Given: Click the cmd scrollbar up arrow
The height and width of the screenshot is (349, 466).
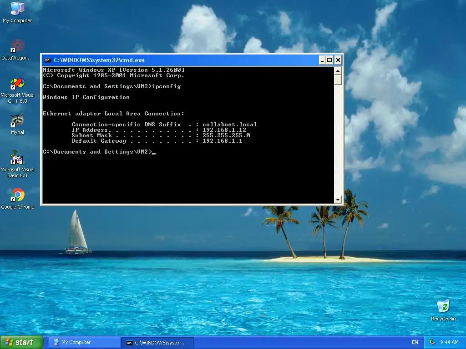Looking at the screenshot, I should [338, 70].
